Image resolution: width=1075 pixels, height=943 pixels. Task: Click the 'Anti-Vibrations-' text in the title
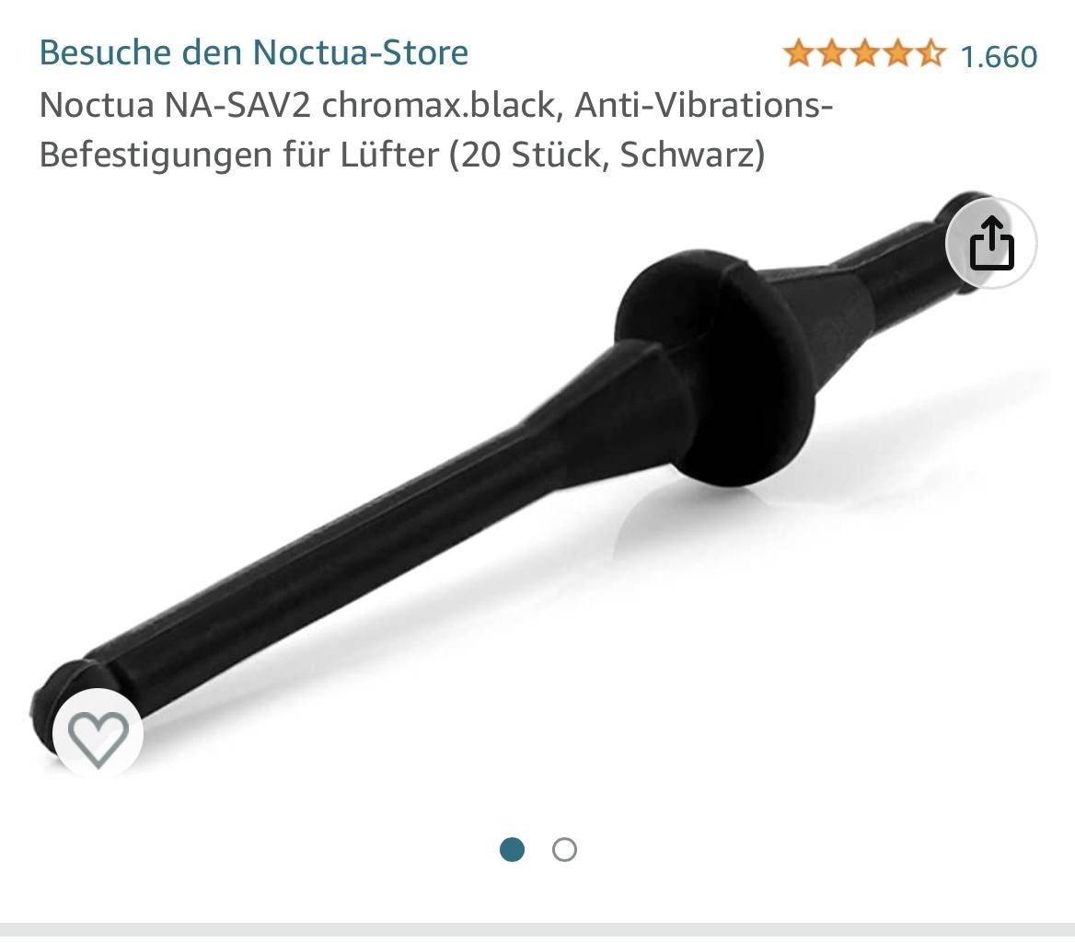(704, 105)
